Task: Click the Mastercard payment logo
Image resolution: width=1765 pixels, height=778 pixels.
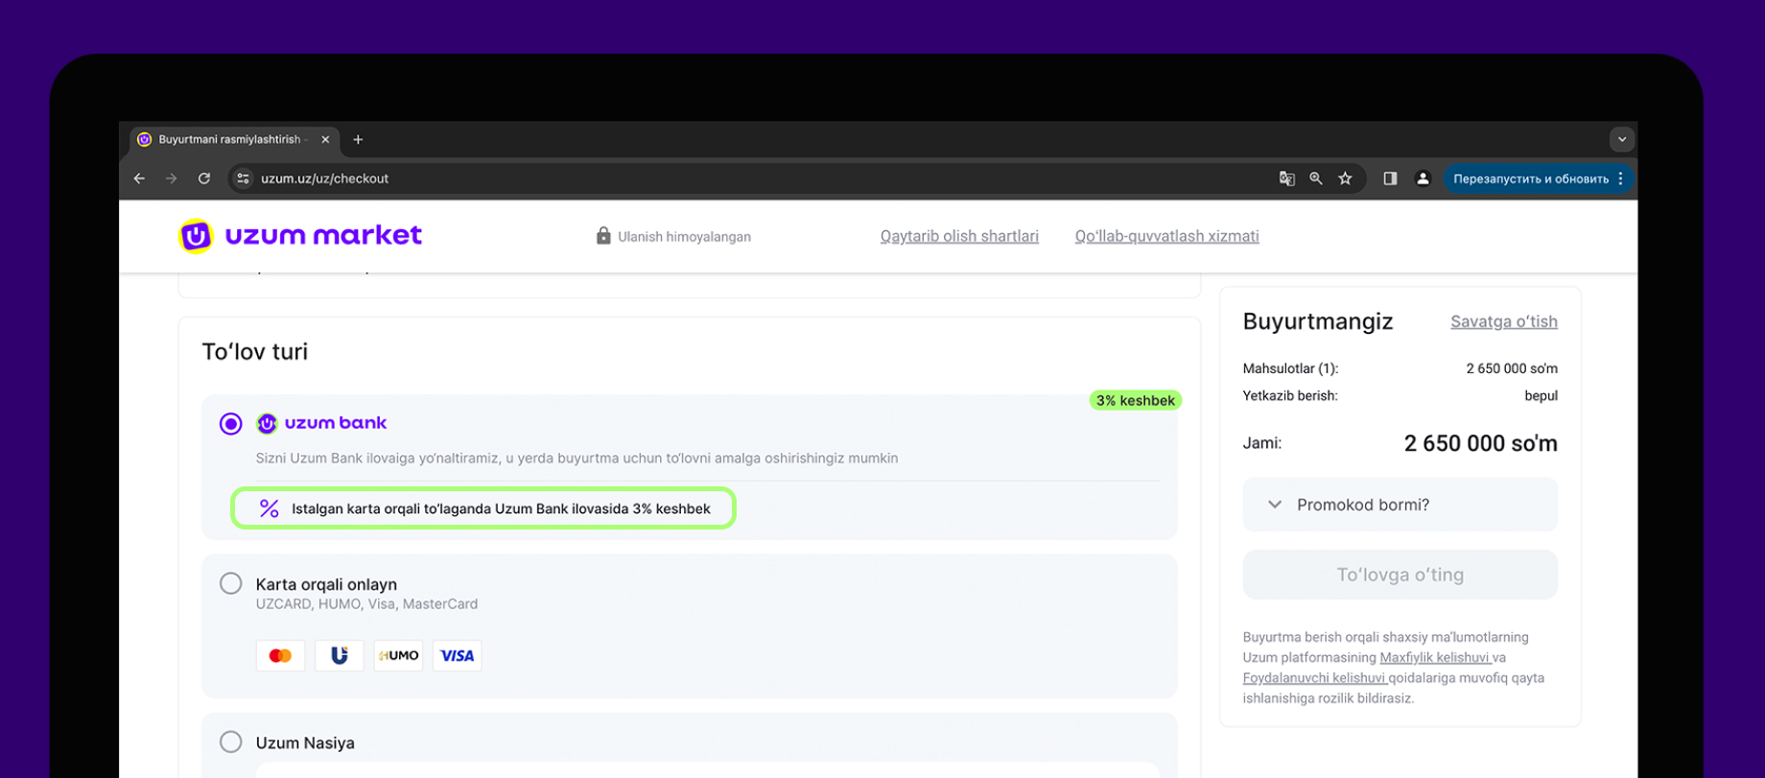Action: (x=280, y=655)
